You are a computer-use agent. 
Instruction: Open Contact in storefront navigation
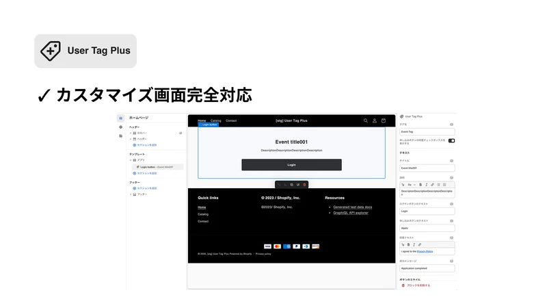tap(231, 121)
